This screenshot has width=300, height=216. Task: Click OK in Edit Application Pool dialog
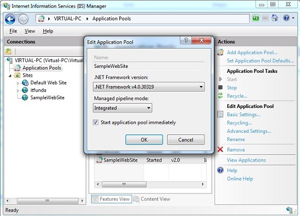click(144, 139)
